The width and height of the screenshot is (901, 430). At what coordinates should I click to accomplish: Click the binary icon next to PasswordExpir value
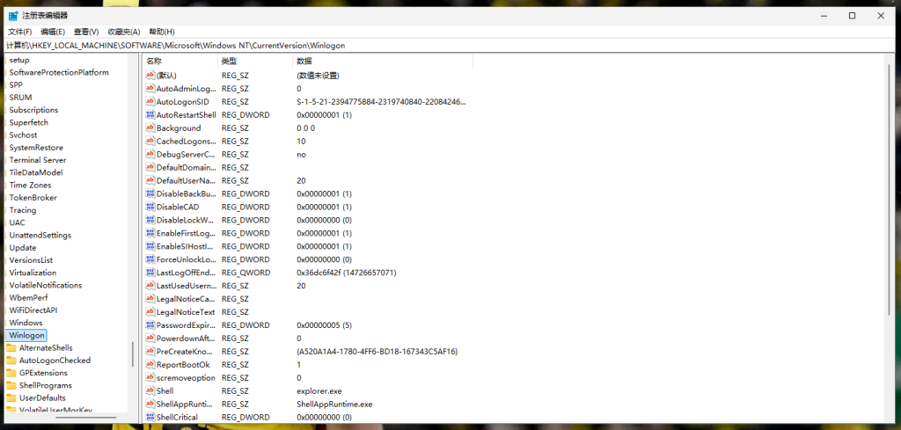[150, 325]
